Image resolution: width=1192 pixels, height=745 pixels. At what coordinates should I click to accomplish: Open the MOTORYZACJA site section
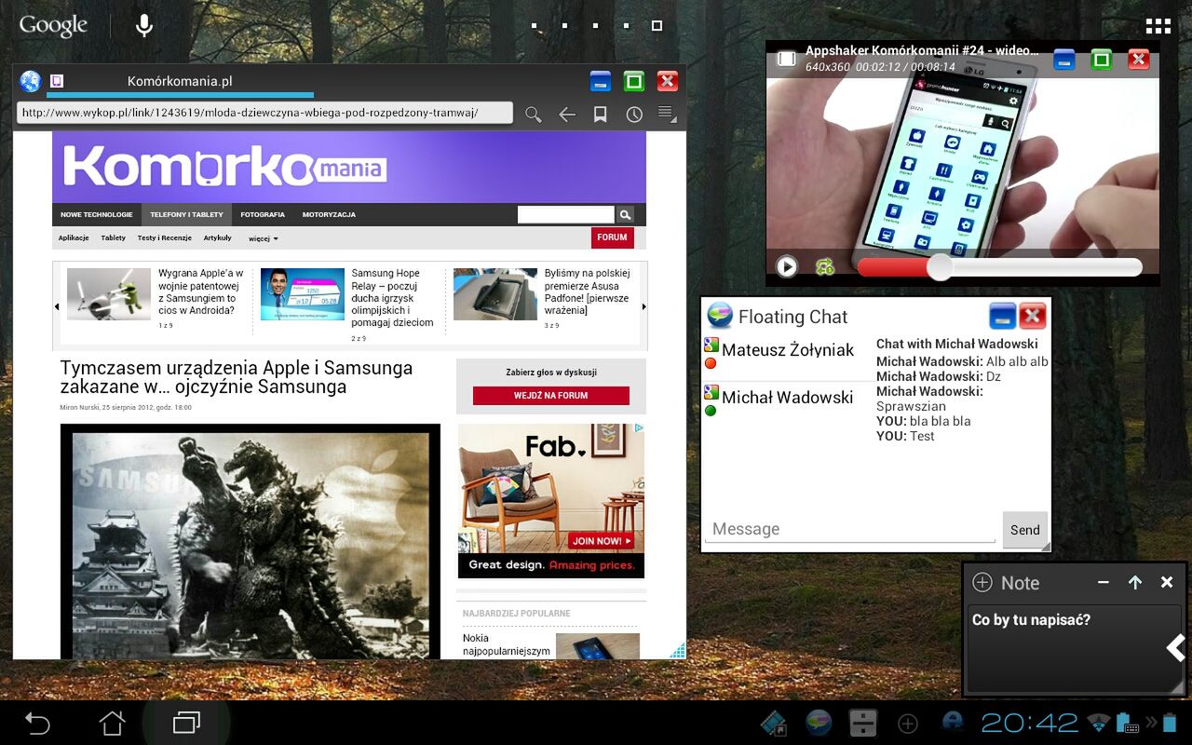click(329, 214)
